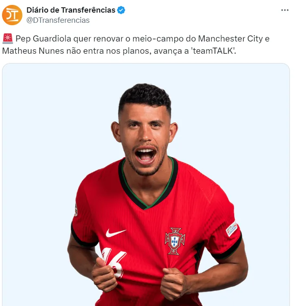Open the three-dot more options menu

point(285,10)
